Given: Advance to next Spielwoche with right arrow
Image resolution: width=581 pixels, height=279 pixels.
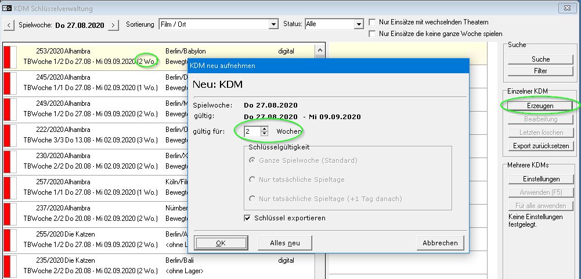Looking at the screenshot, I should (114, 24).
